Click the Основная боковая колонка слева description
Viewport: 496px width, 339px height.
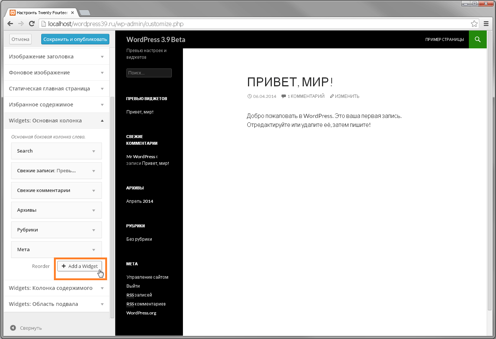pos(48,137)
